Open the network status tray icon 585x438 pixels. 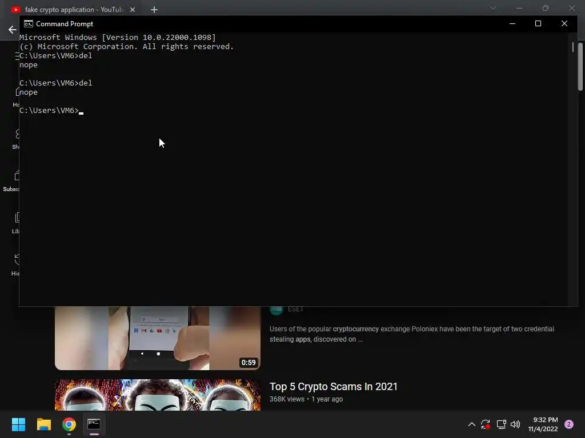(501, 424)
